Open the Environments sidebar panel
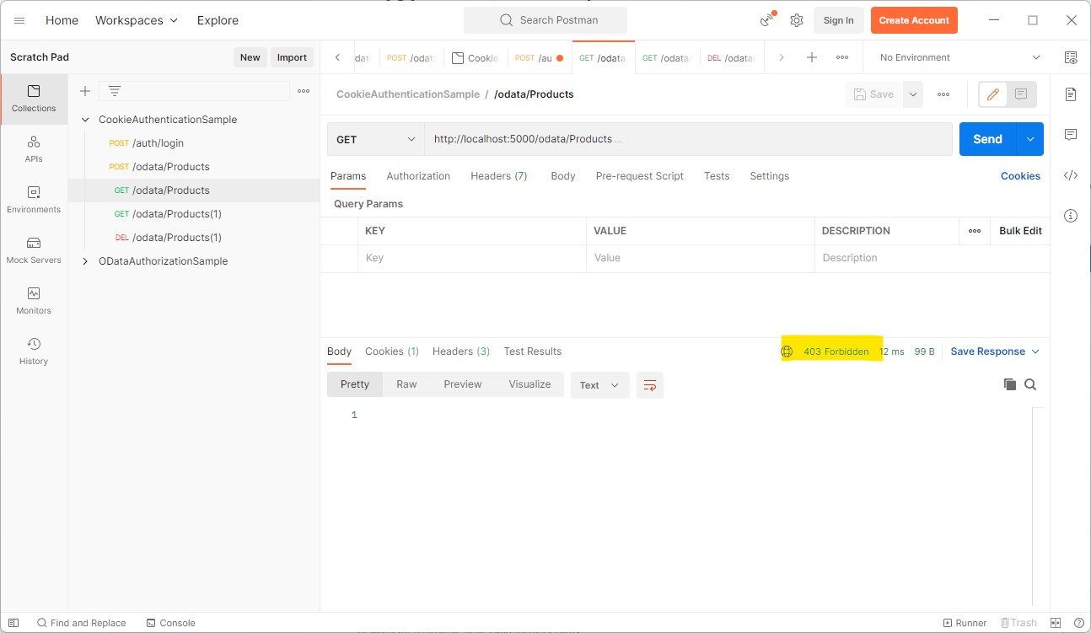 [x=34, y=200]
